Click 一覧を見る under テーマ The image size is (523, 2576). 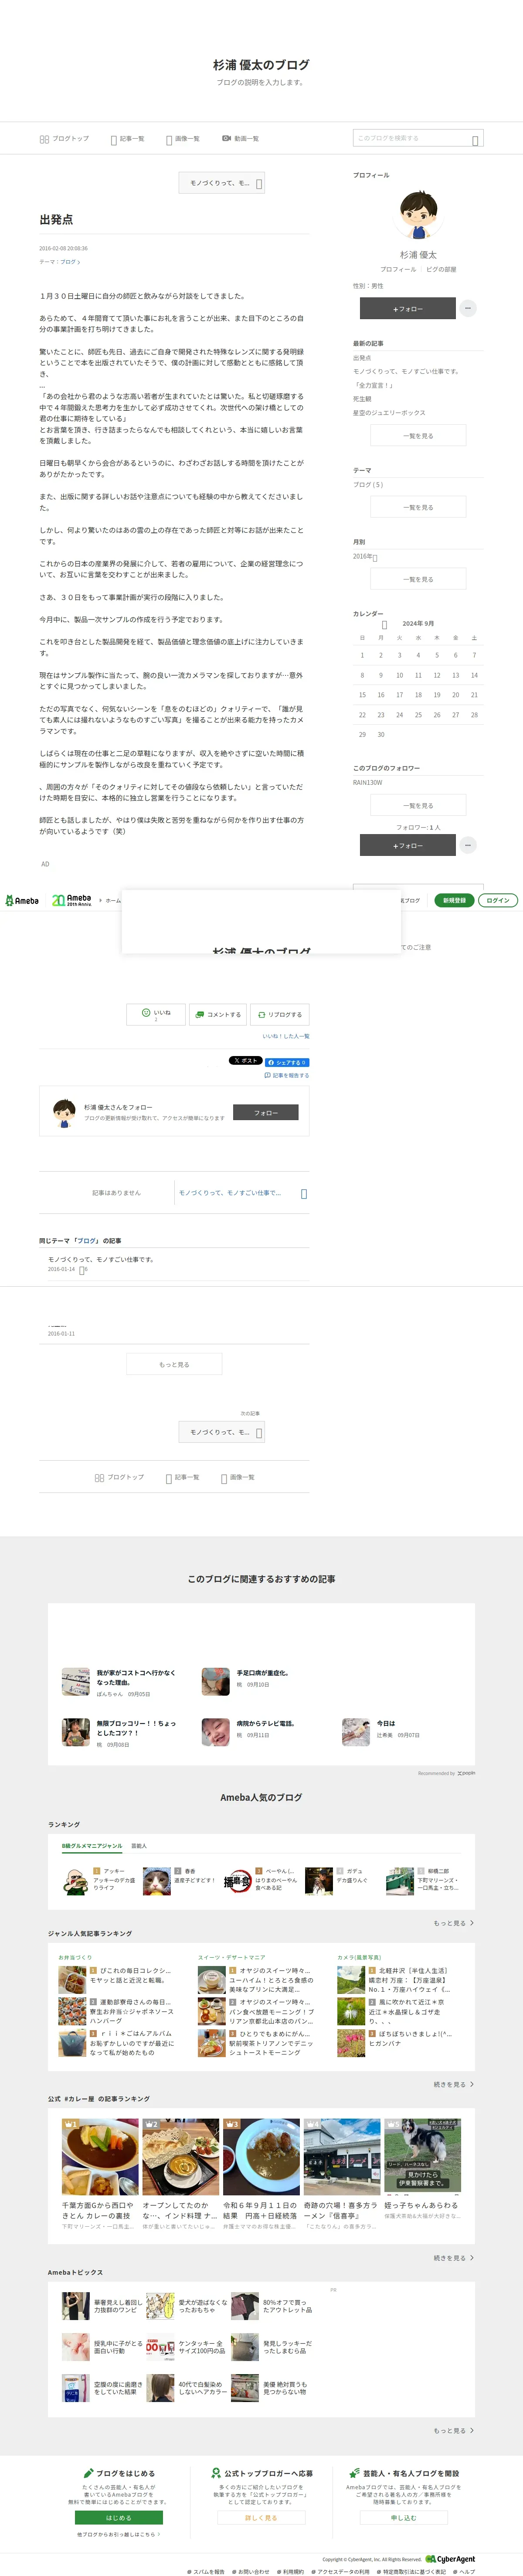coord(418,507)
